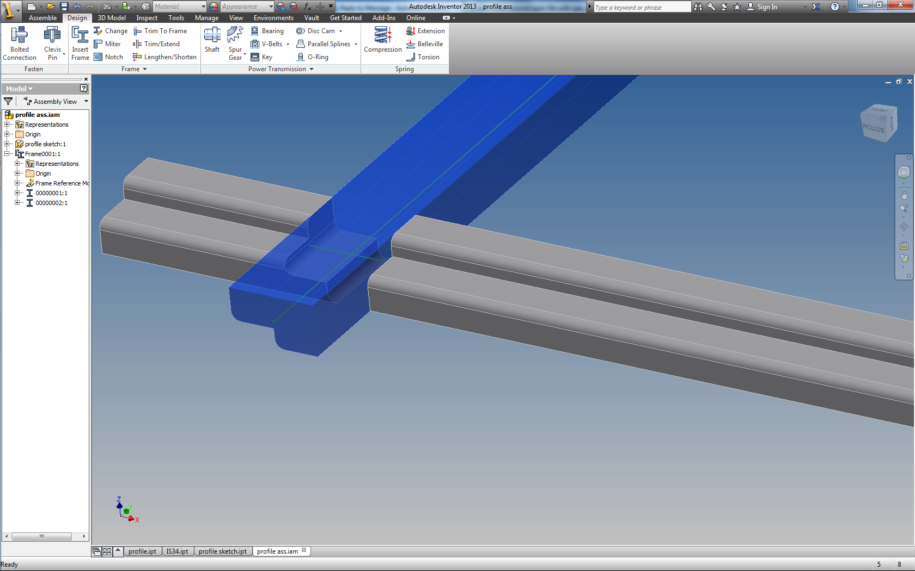
Task: Save the document via floppy icon
Action: (64, 7)
